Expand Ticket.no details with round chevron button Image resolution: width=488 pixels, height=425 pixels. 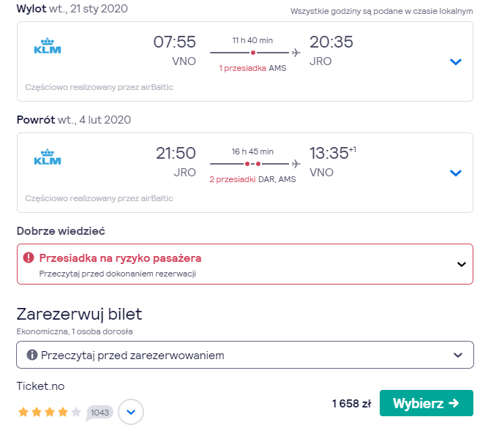coord(131,412)
